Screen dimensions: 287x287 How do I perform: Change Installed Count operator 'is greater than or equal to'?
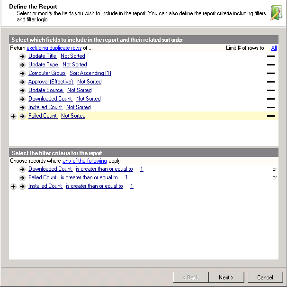[x=94, y=186]
